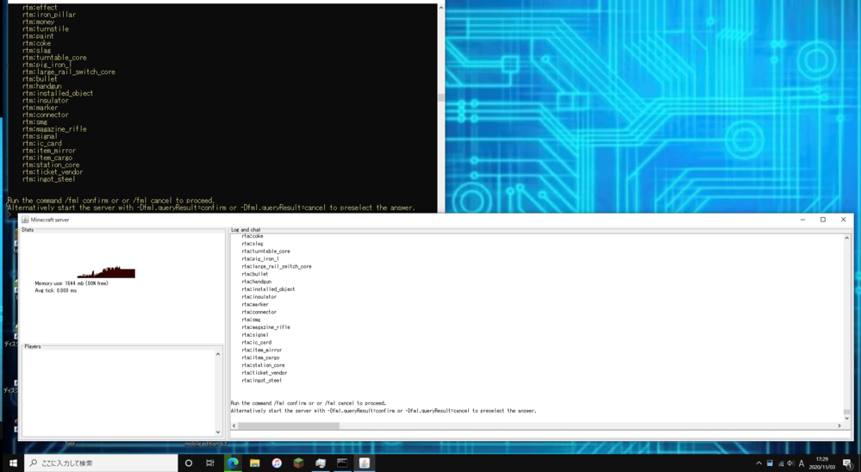Click 'rtm:insulator' in the console window

(45, 100)
